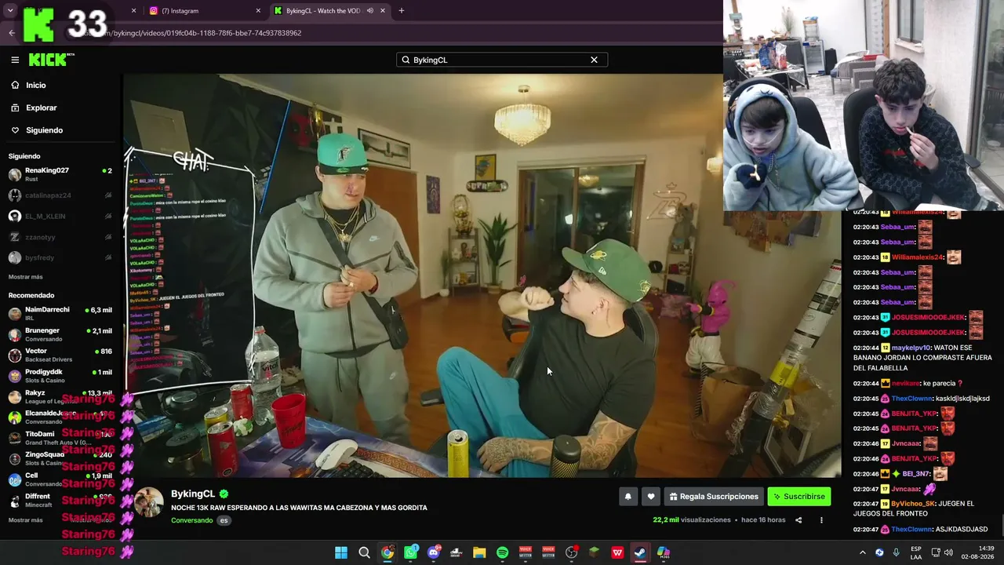This screenshot has width=1004, height=565.
Task: Open zzanotyy channel from followed list
Action: (60, 237)
